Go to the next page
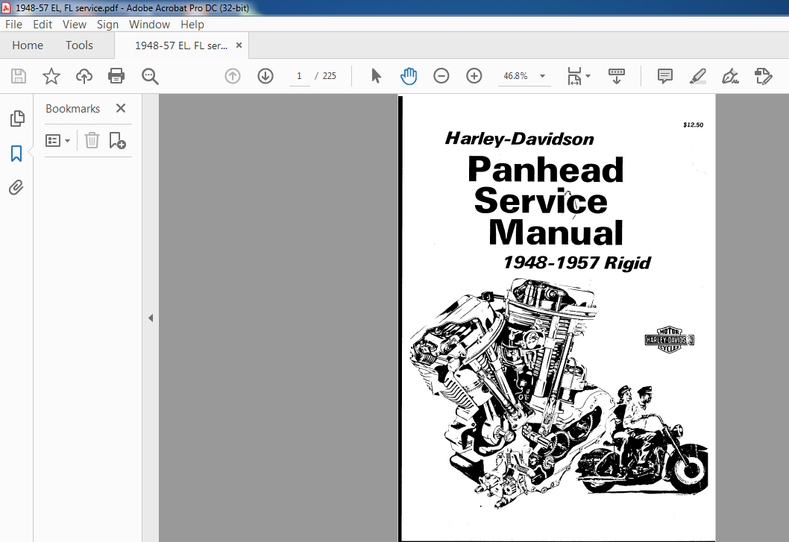The width and height of the screenshot is (789, 542). pos(265,76)
